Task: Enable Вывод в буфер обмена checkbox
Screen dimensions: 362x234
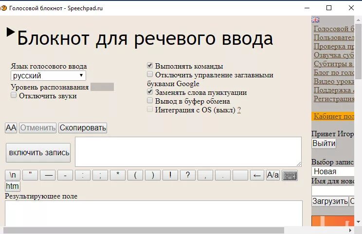Action: (x=150, y=100)
